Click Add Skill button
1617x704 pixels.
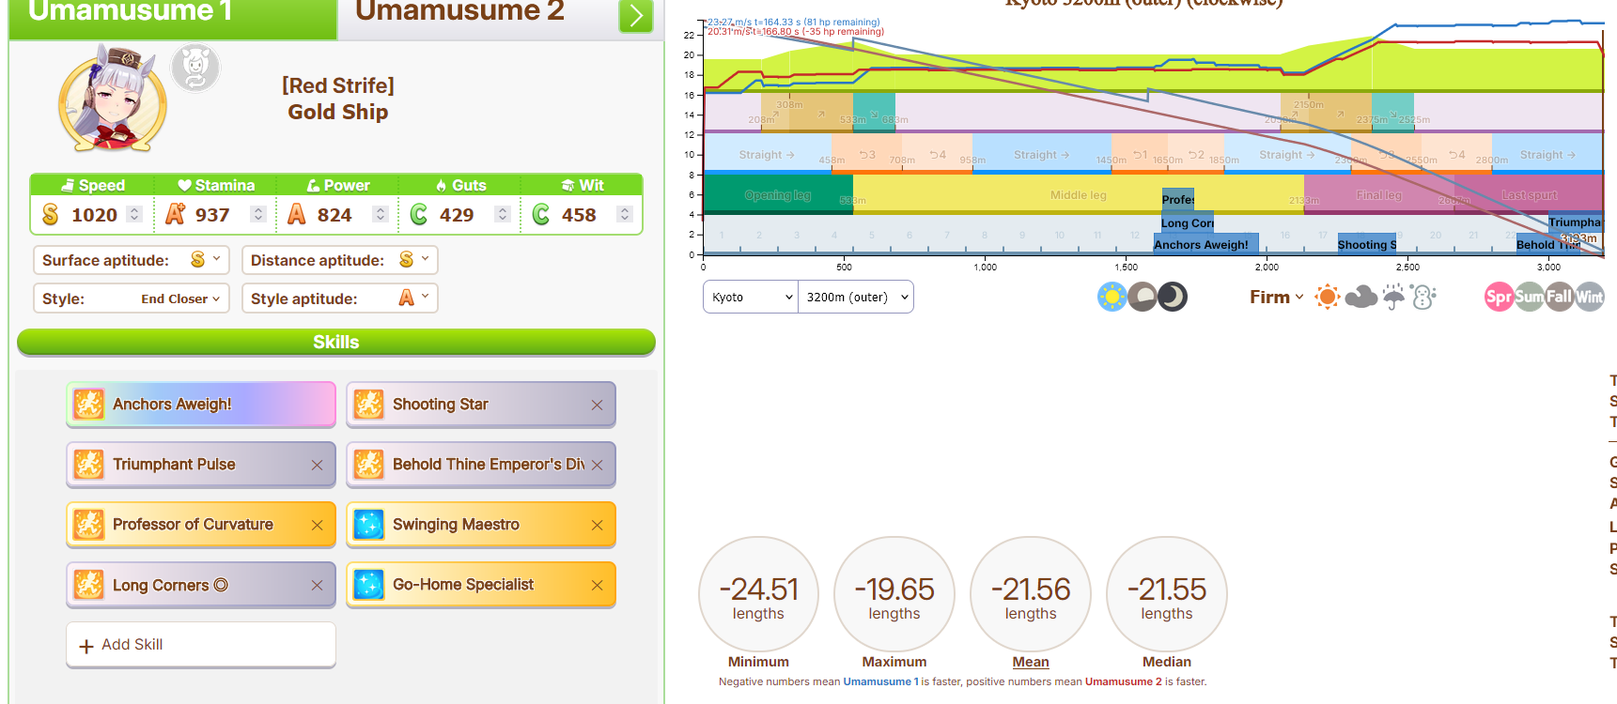coord(201,645)
